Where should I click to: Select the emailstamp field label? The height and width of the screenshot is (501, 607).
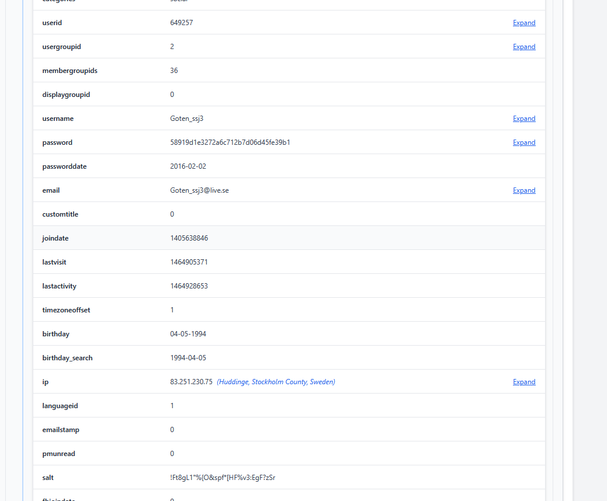[x=61, y=430]
